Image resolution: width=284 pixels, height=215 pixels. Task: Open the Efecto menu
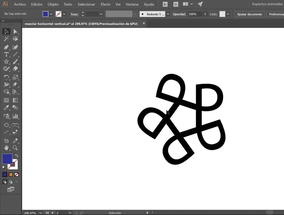[105, 4]
